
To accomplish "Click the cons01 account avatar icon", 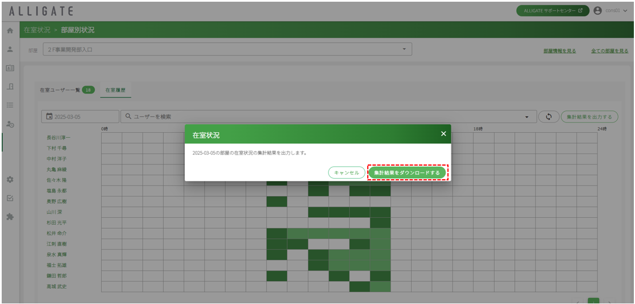I will 597,11.
